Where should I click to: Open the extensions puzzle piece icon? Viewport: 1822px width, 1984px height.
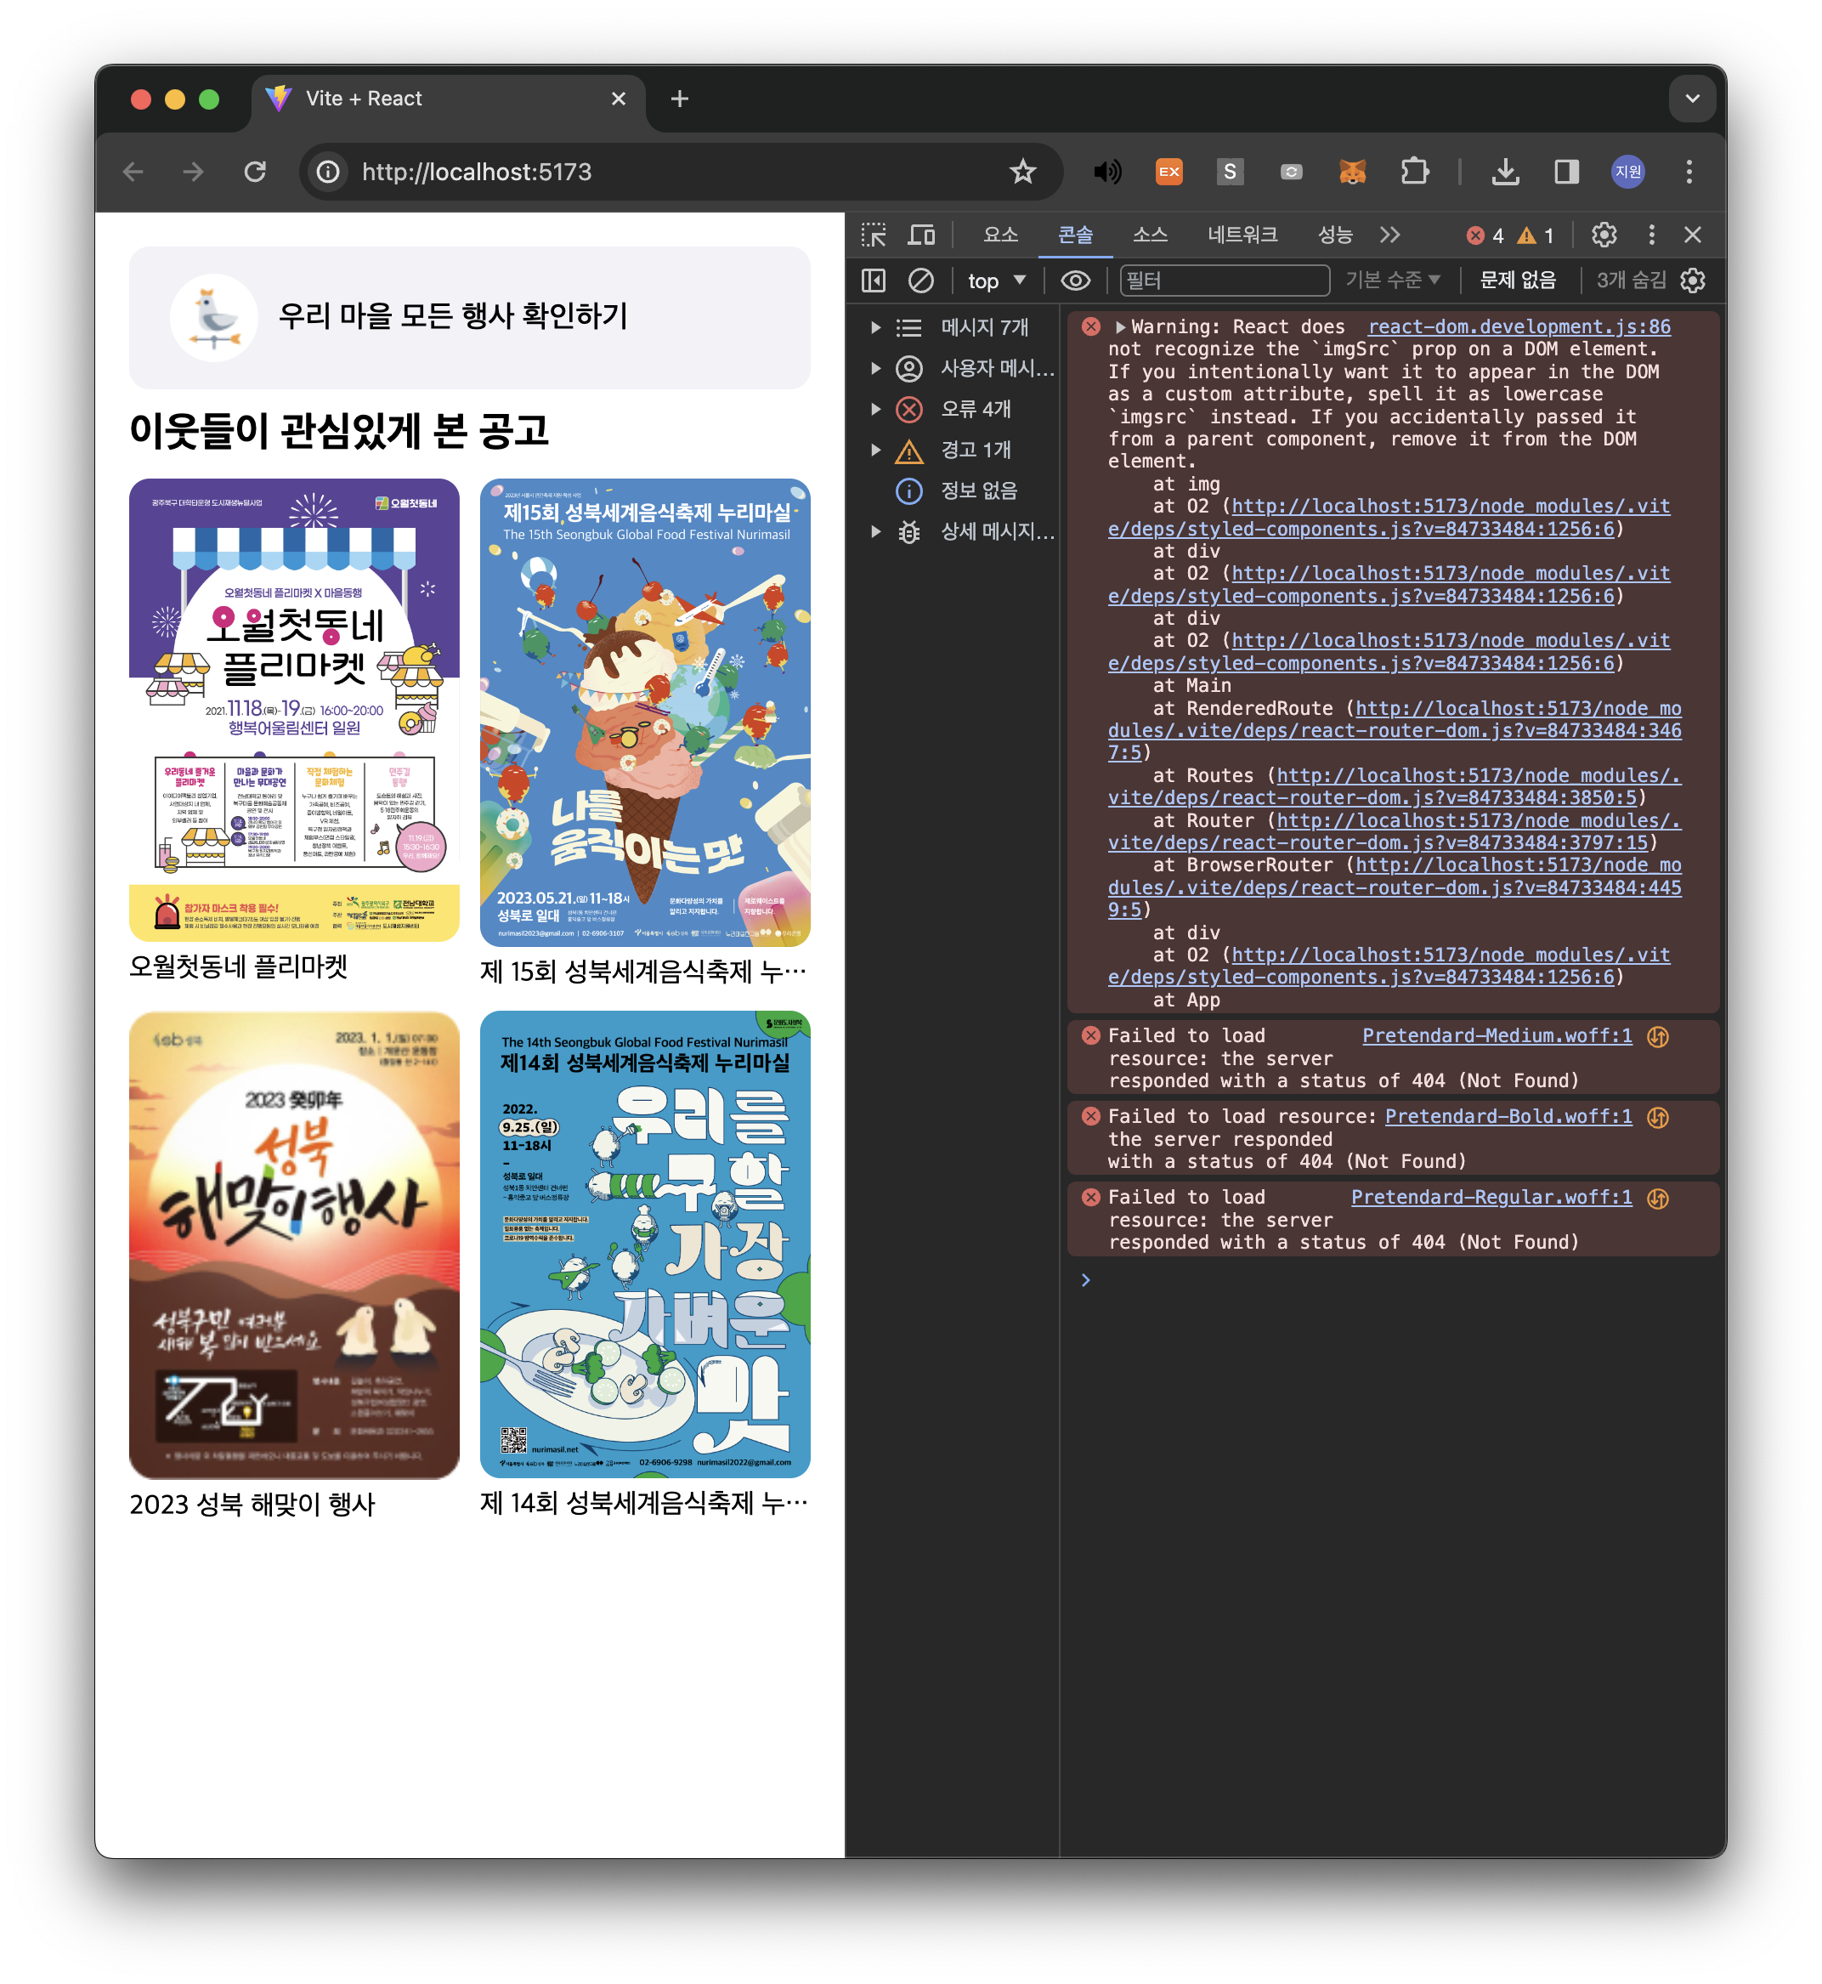click(x=1415, y=172)
